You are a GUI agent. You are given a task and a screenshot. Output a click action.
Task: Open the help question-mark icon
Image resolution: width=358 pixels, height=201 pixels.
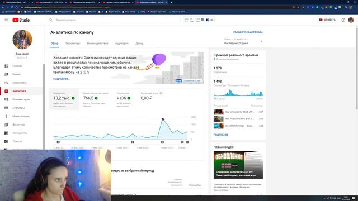click(343, 20)
